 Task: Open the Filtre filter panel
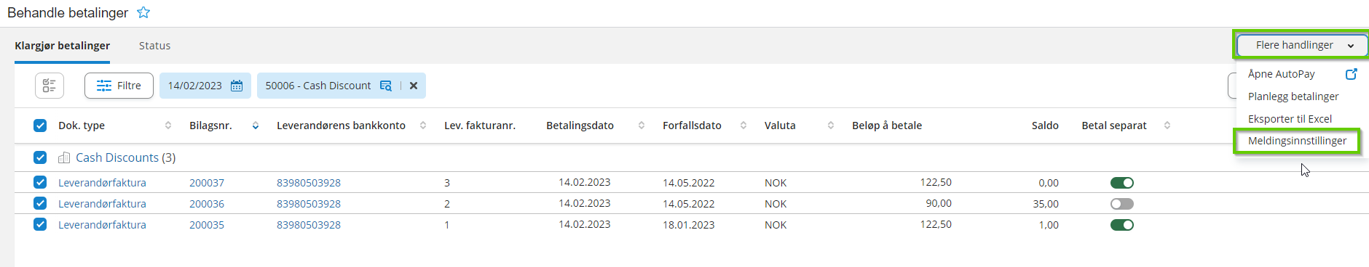(x=119, y=86)
